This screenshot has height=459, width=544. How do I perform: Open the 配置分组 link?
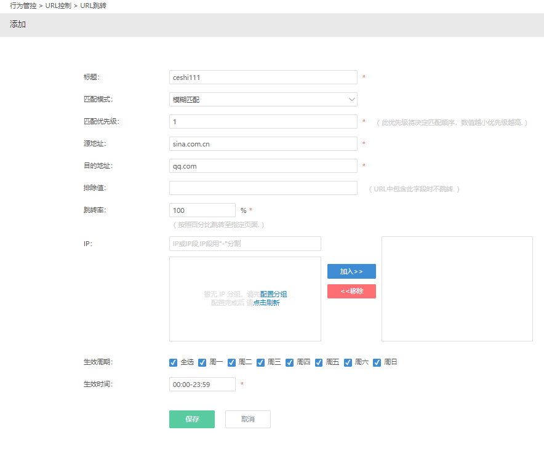coord(273,294)
